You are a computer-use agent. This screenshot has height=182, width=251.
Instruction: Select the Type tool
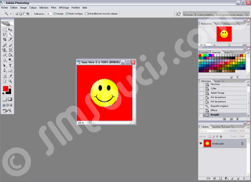pyautogui.click(x=10, y=66)
